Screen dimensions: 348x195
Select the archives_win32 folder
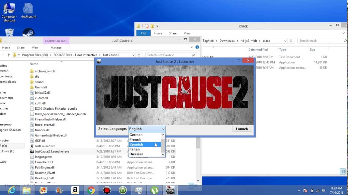[x=45, y=71]
